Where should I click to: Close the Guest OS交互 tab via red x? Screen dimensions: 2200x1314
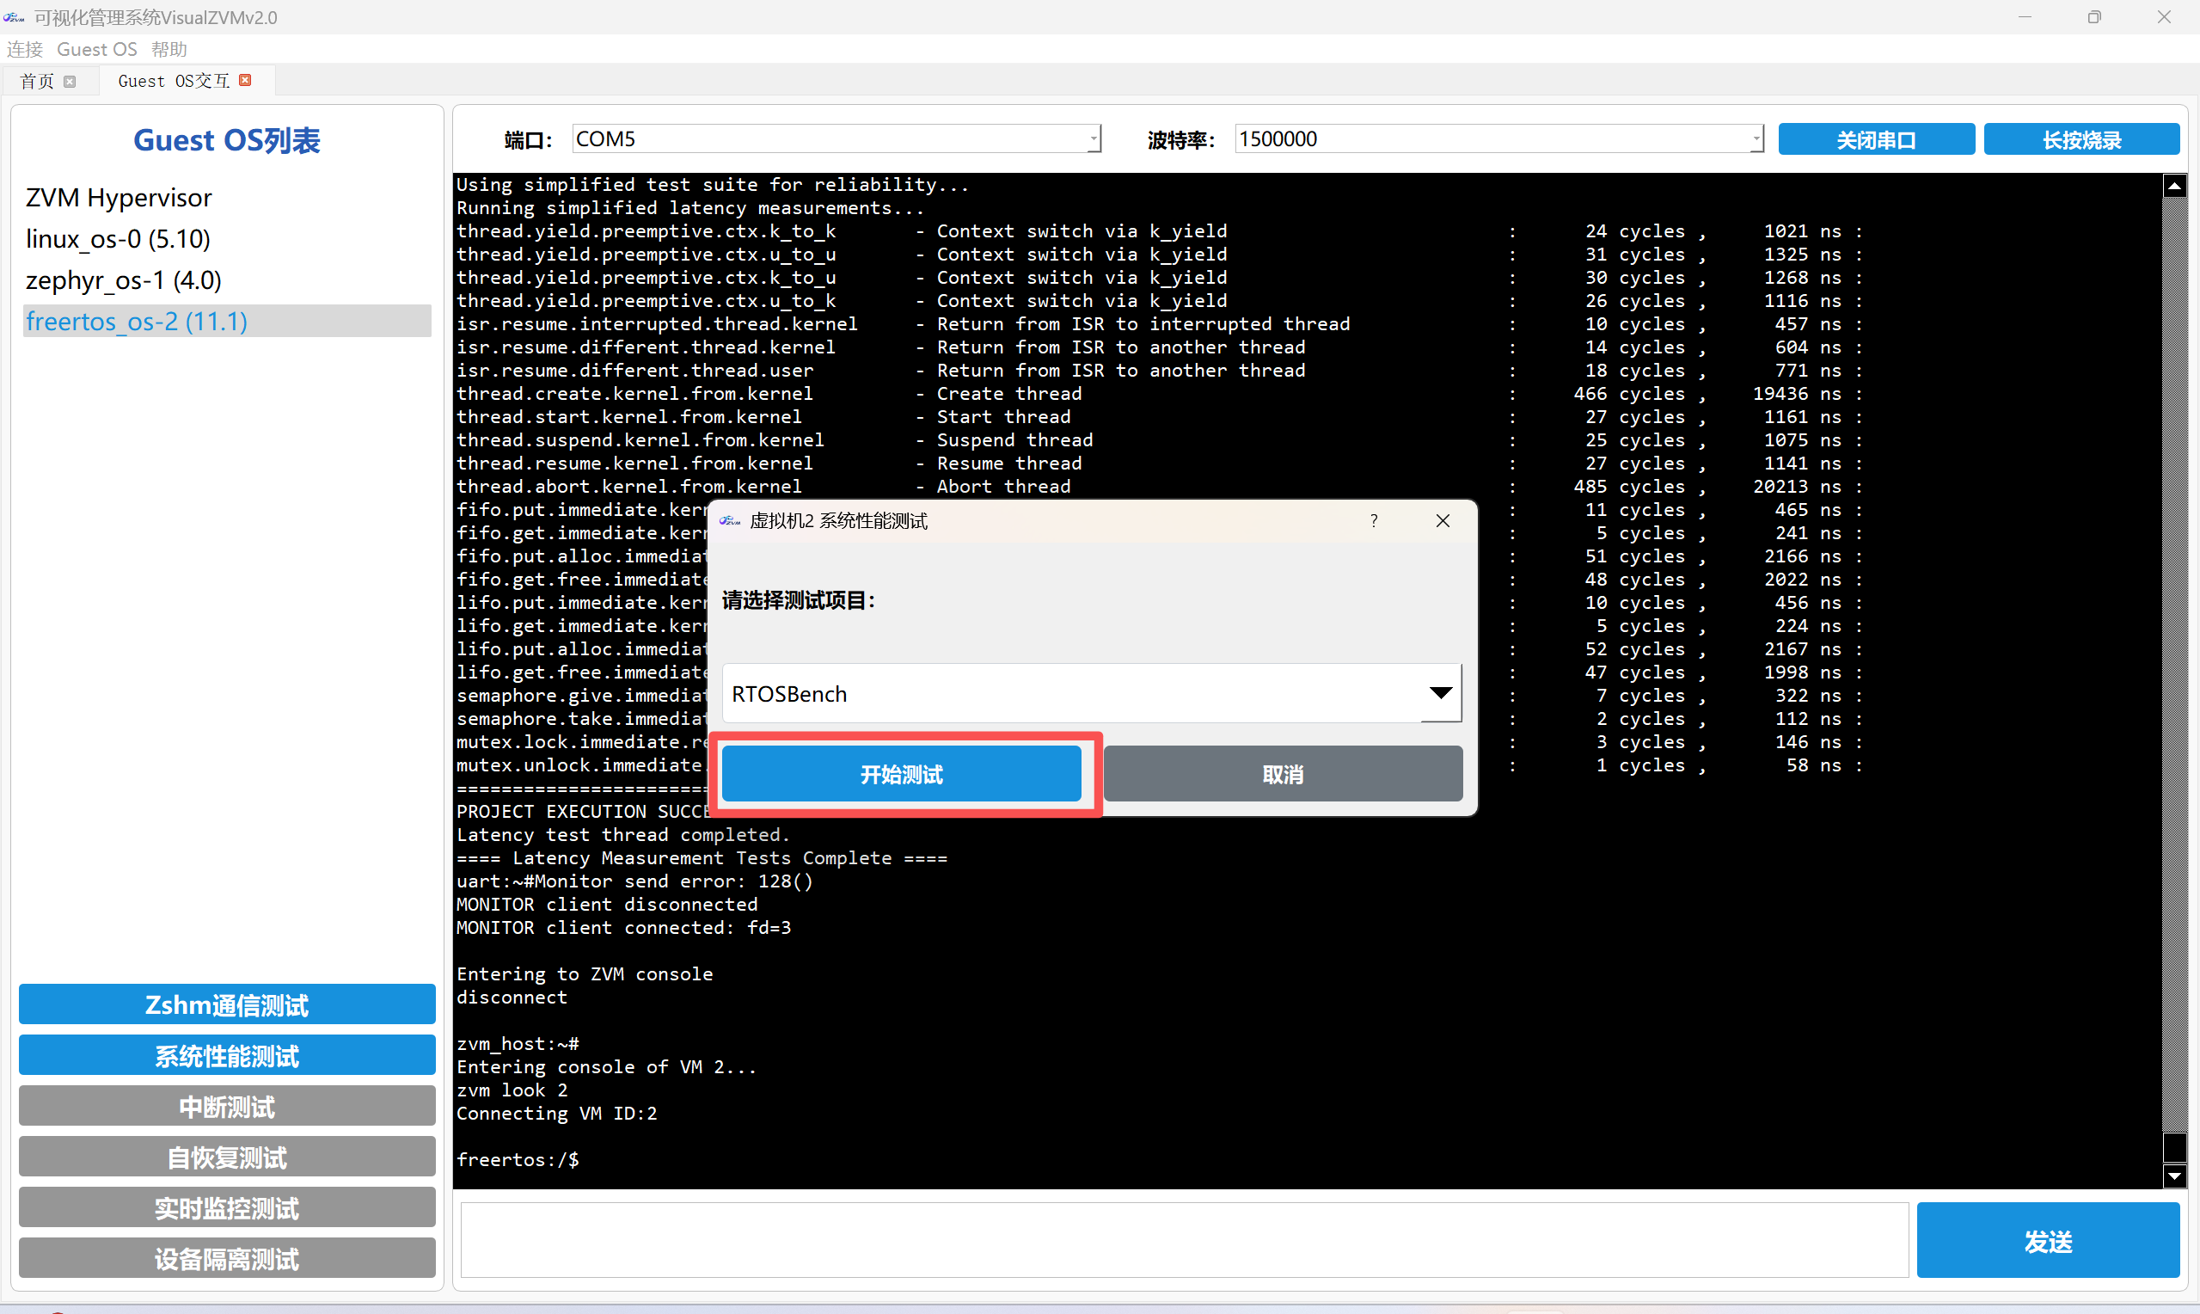point(245,81)
